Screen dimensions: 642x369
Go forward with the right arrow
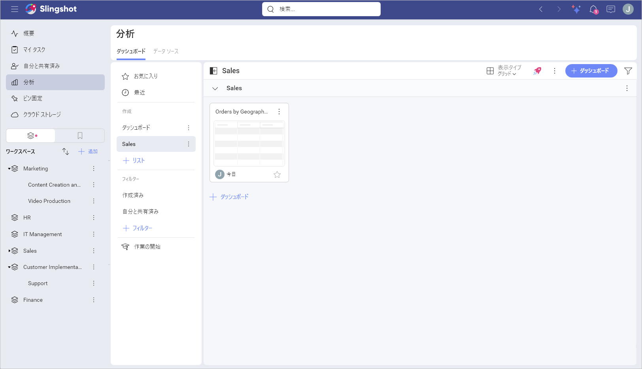559,9
